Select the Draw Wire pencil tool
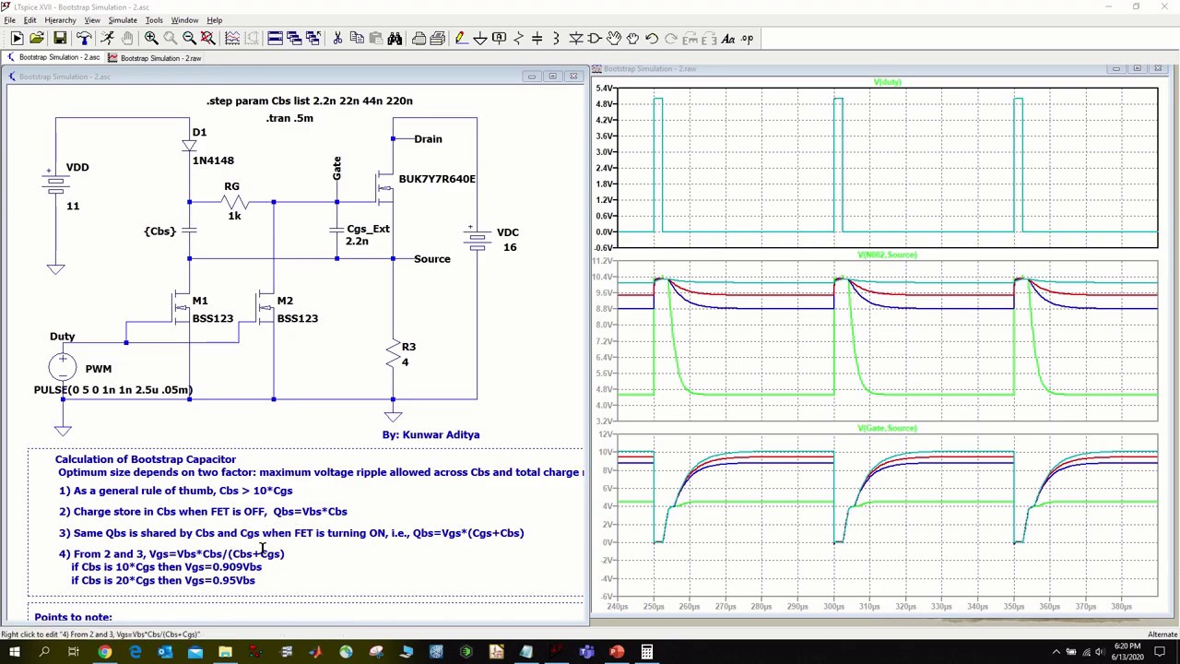The width and height of the screenshot is (1180, 664). [x=461, y=39]
